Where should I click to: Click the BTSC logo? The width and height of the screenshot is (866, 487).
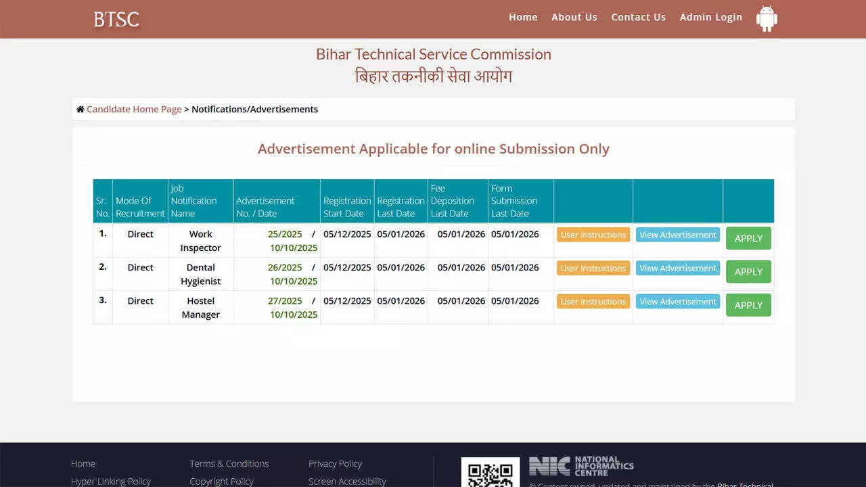116,19
